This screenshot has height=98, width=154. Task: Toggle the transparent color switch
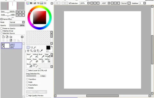pyautogui.click(x=47, y=51)
